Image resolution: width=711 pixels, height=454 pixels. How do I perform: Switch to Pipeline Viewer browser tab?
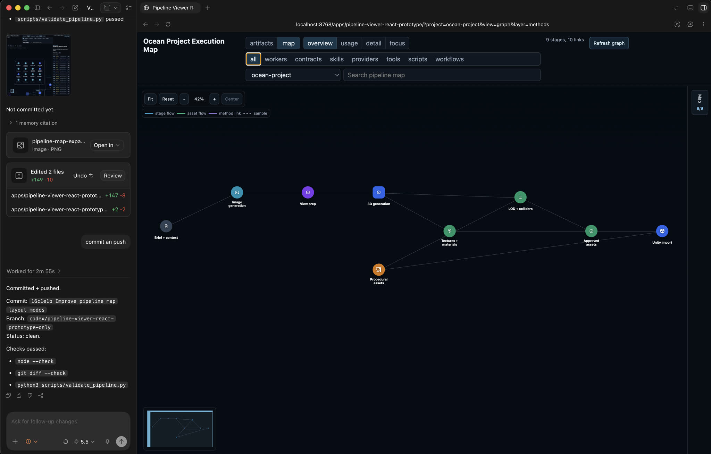click(x=170, y=8)
